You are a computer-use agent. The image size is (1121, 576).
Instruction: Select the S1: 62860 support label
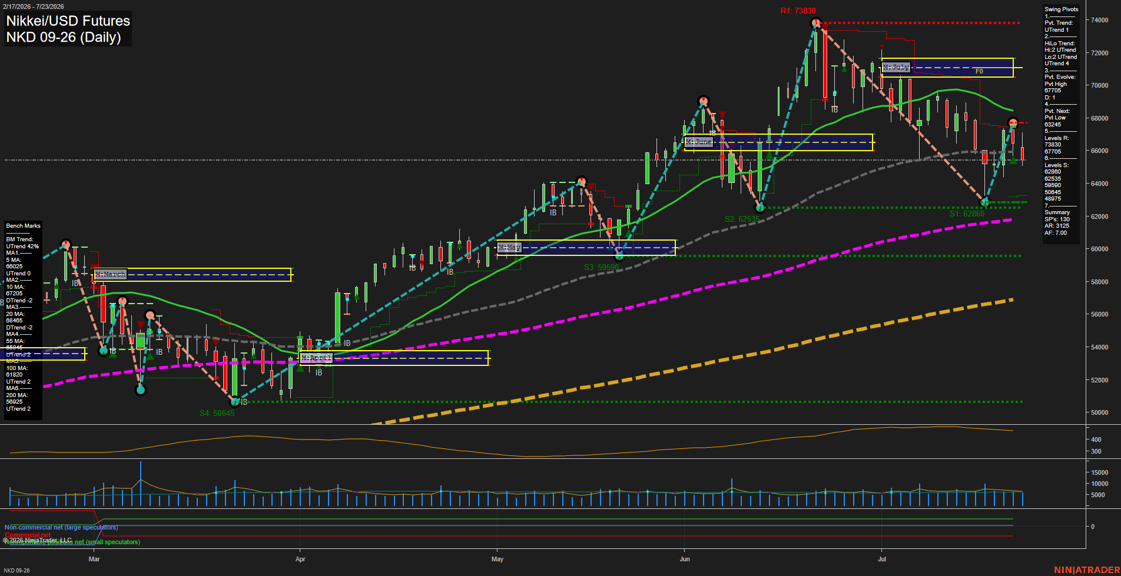pyautogui.click(x=967, y=214)
